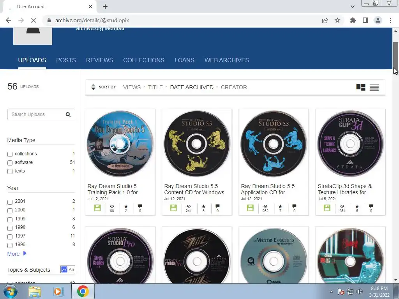Open the tab search dropdown chevron
Screen dimensions: 399x299
[352, 7]
